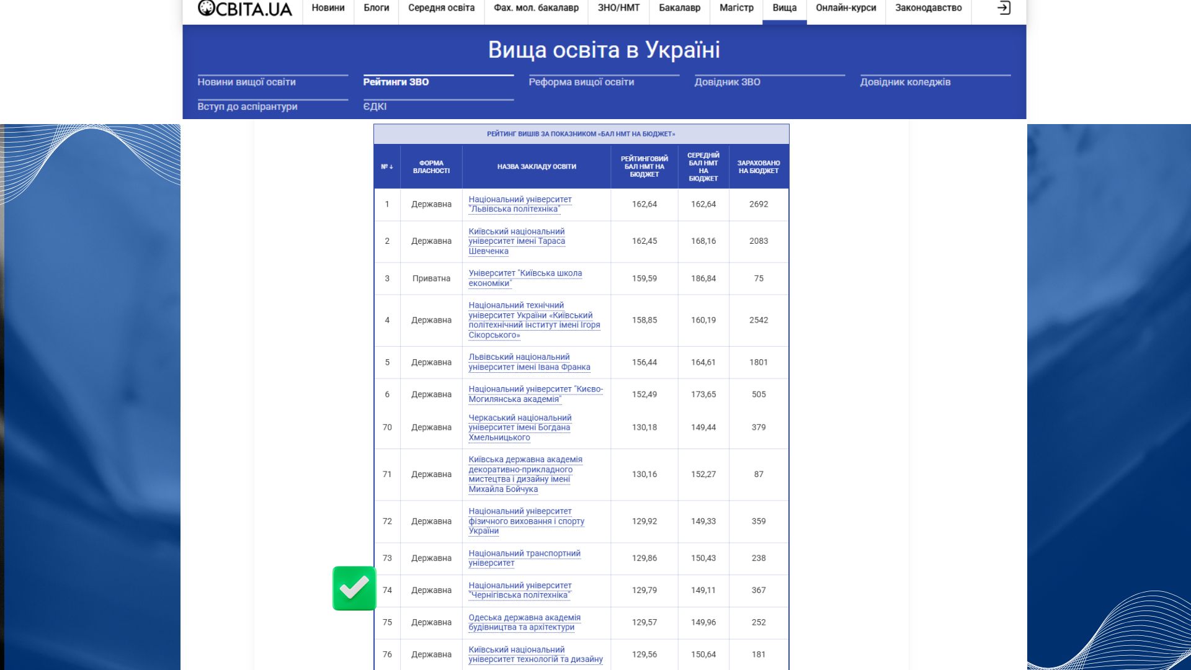Open the Довідник коледжів page

click(905, 81)
